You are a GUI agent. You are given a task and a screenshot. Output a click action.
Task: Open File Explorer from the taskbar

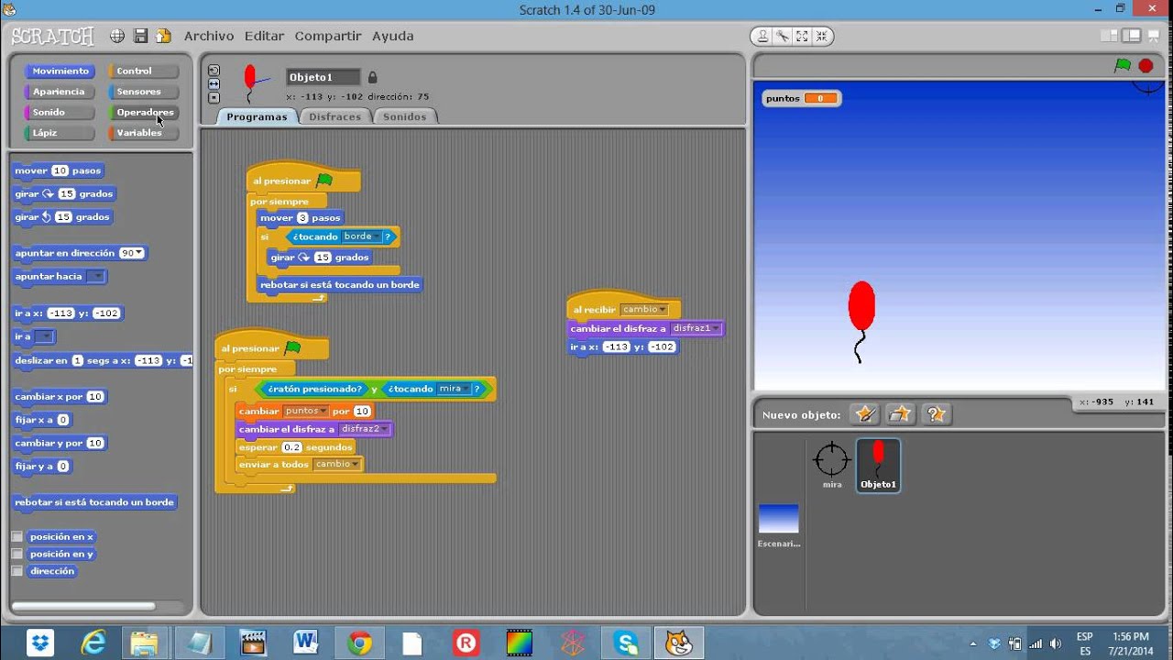point(144,643)
